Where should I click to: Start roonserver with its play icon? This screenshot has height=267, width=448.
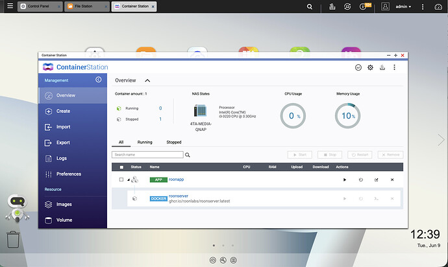pyautogui.click(x=345, y=198)
